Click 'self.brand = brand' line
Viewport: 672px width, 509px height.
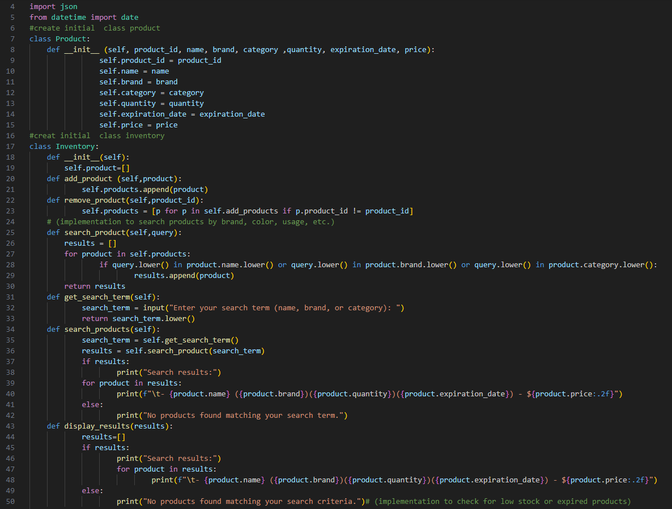point(138,82)
